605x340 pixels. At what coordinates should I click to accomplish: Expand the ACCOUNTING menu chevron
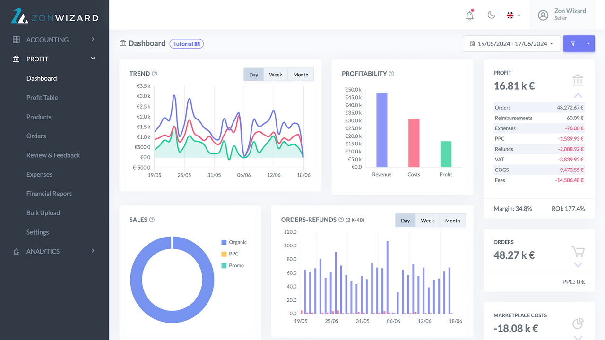click(x=93, y=39)
